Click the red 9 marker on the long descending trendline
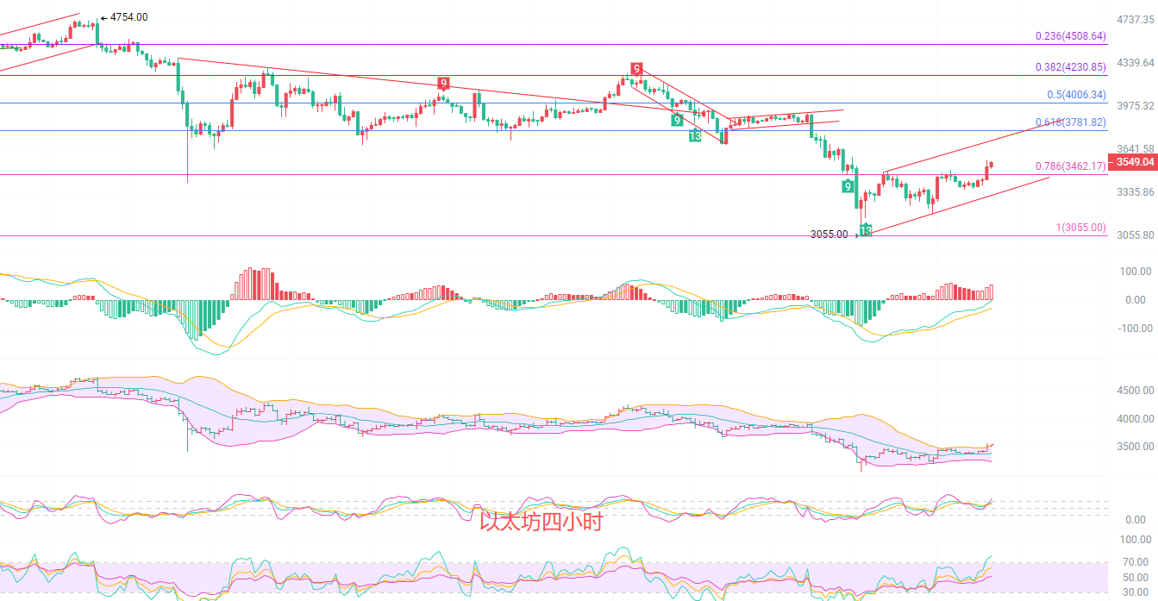The height and width of the screenshot is (601, 1158). coord(442,84)
